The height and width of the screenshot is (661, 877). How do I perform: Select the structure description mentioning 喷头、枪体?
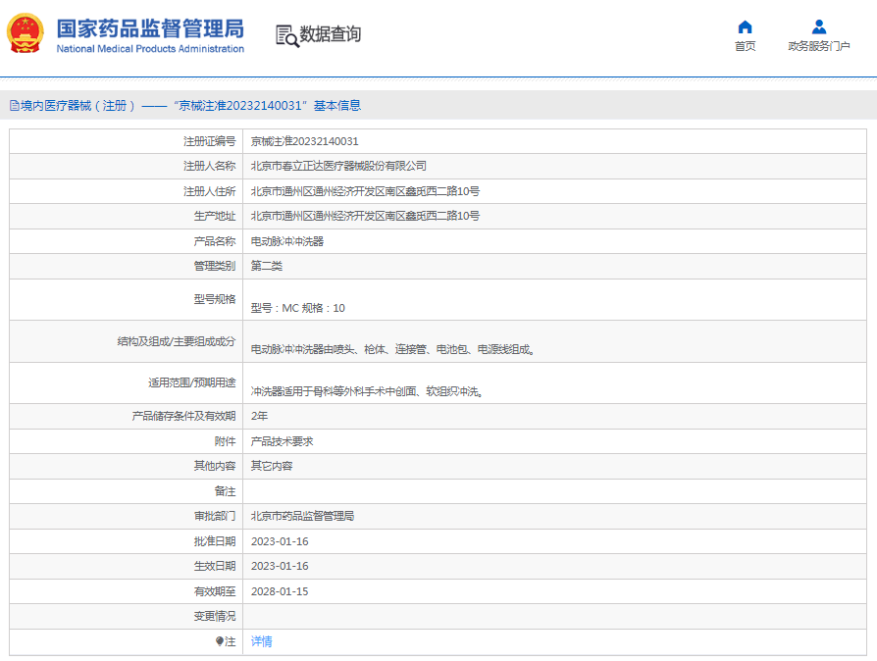[392, 349]
